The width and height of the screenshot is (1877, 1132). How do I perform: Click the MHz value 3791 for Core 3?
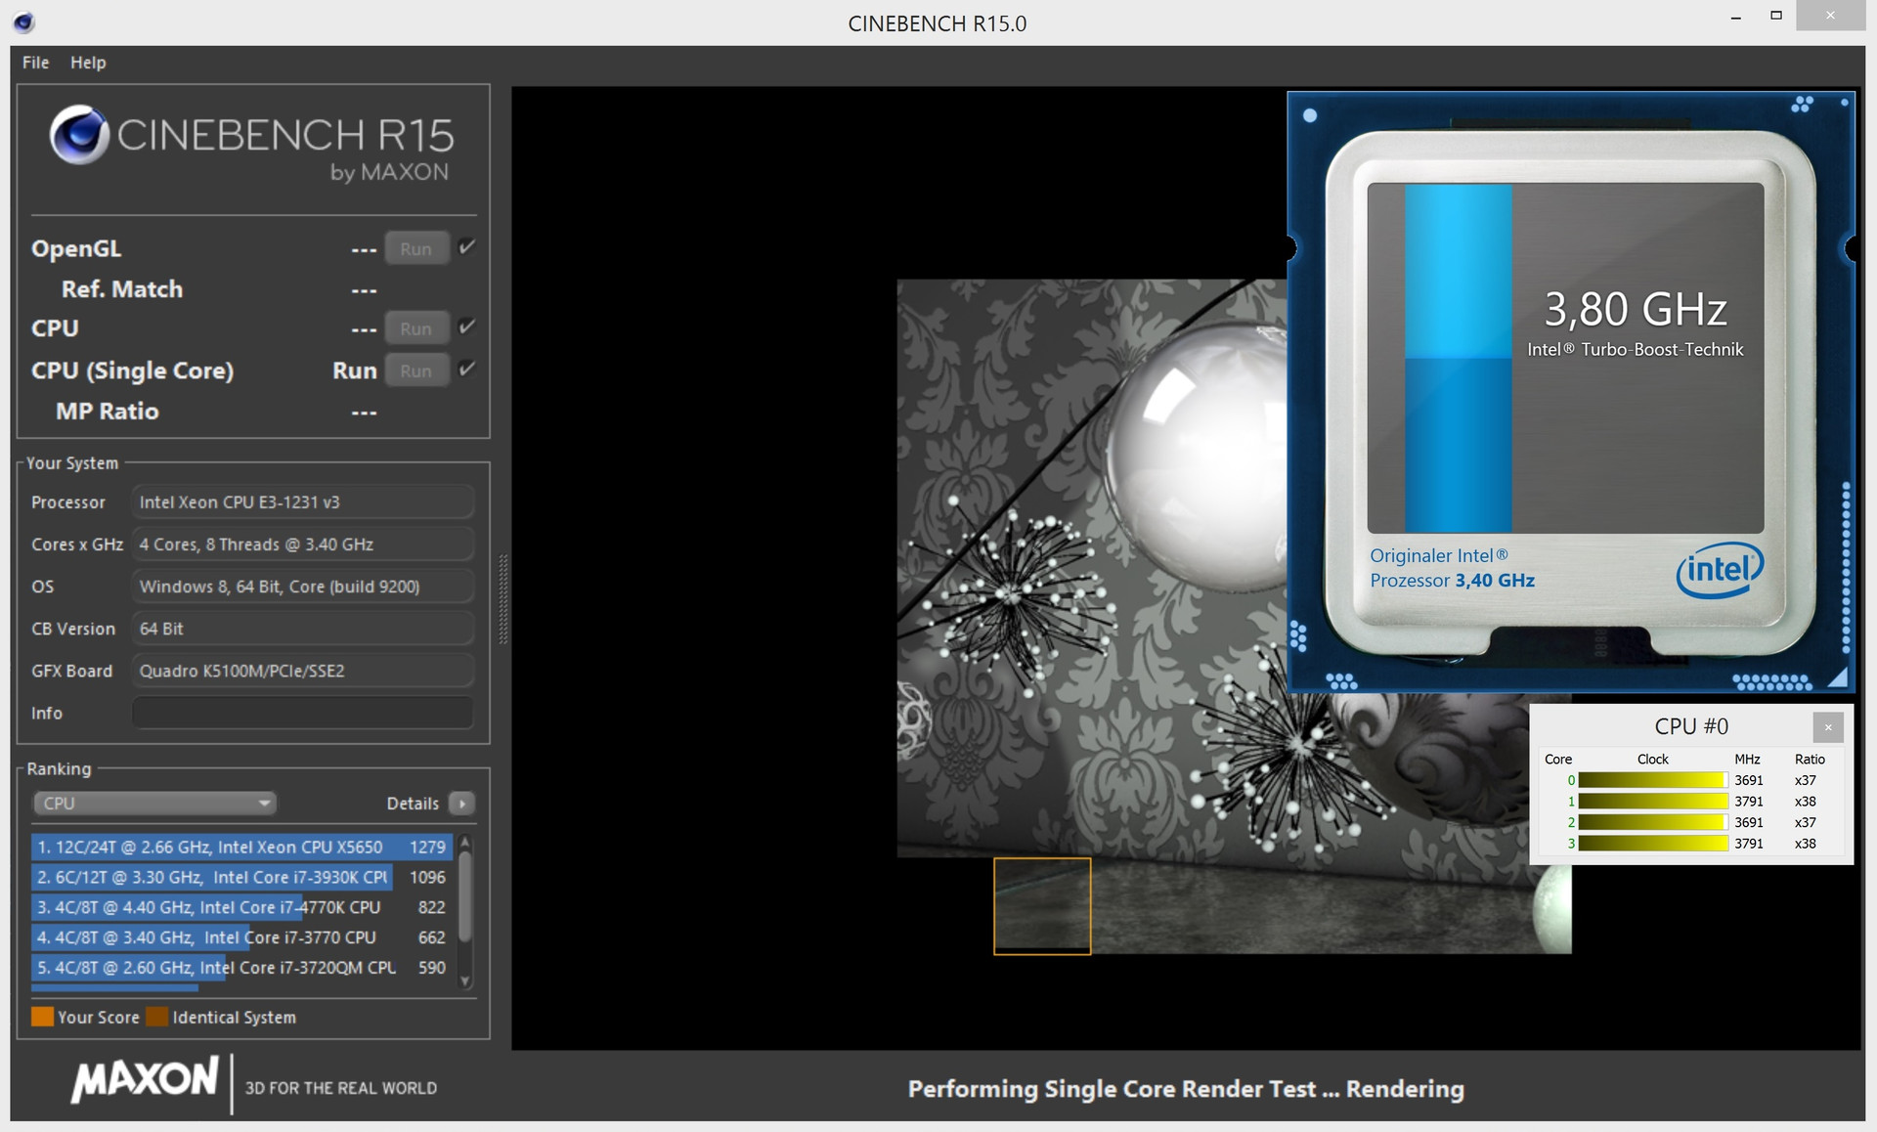1749,843
